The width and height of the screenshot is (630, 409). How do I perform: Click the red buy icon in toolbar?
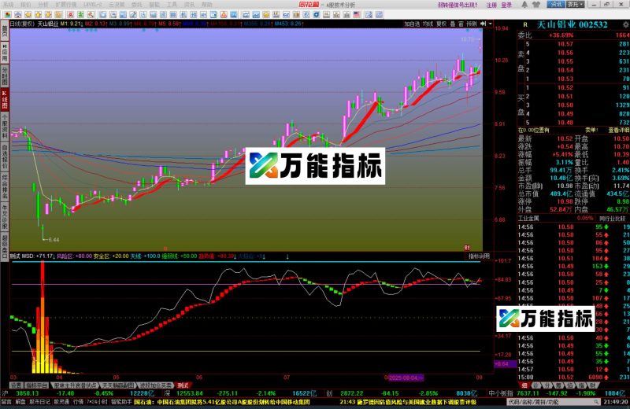click(x=70, y=15)
